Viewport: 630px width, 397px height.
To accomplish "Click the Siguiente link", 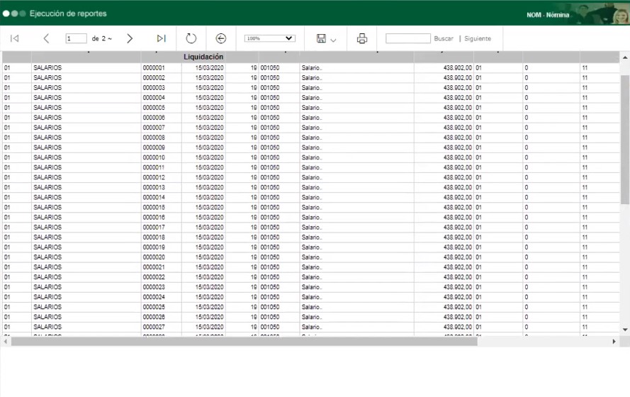I will pos(478,38).
